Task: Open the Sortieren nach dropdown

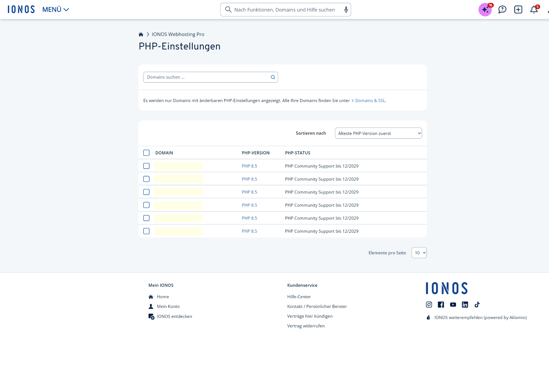Action: [x=378, y=133]
